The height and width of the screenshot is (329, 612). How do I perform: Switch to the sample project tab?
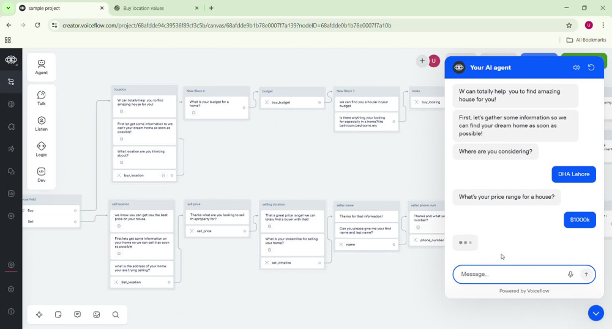pyautogui.click(x=62, y=8)
